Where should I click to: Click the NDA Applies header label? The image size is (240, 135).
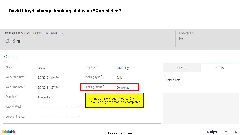tap(186, 33)
